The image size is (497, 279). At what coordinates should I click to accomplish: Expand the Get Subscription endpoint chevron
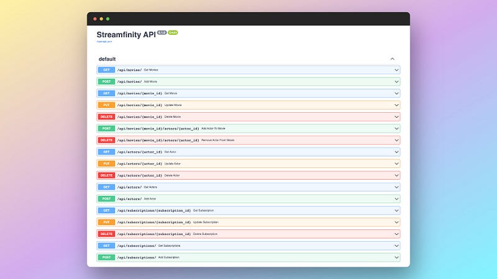396,210
